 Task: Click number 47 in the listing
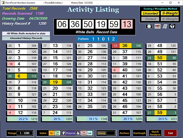click(125, 113)
